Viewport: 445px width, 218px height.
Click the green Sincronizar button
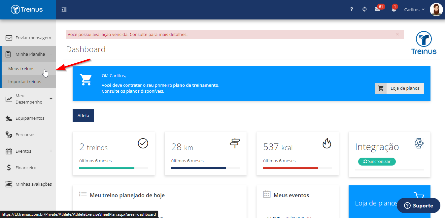pos(377,162)
